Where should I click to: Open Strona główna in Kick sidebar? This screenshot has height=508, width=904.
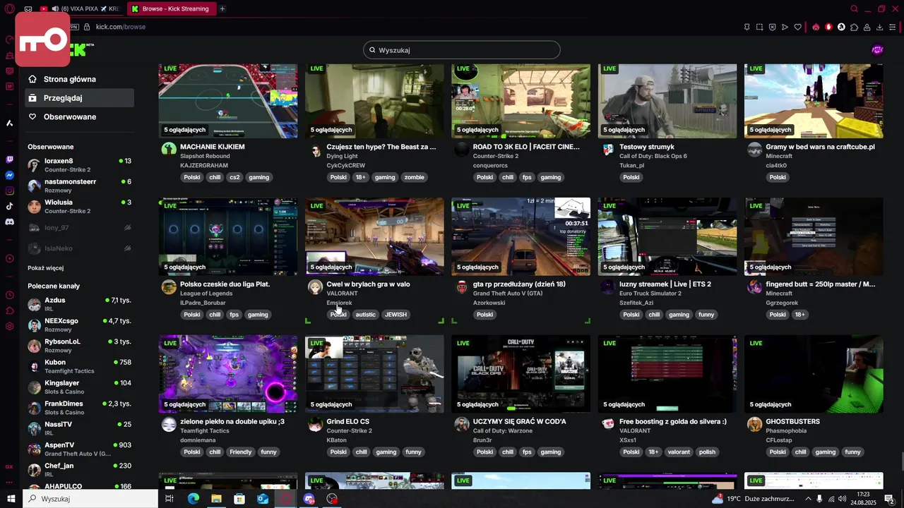click(78, 79)
